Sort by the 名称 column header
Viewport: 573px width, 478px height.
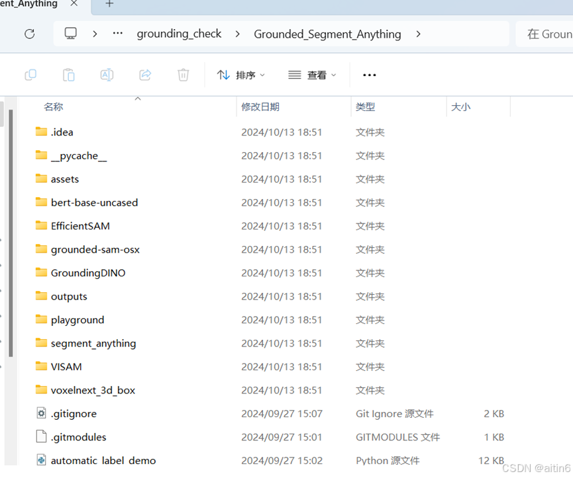tap(54, 107)
